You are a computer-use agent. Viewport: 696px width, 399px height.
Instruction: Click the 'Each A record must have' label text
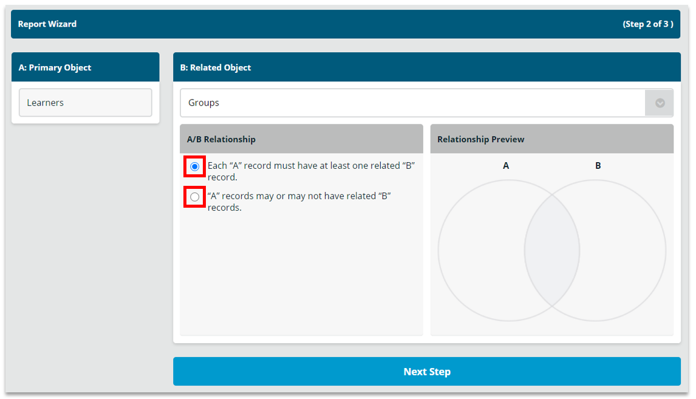click(x=311, y=171)
